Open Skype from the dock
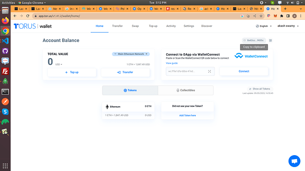 click(5, 112)
